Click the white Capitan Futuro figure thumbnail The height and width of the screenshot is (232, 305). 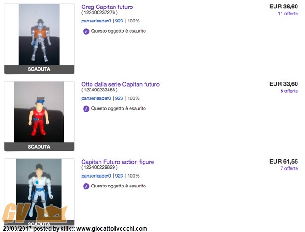(39, 189)
